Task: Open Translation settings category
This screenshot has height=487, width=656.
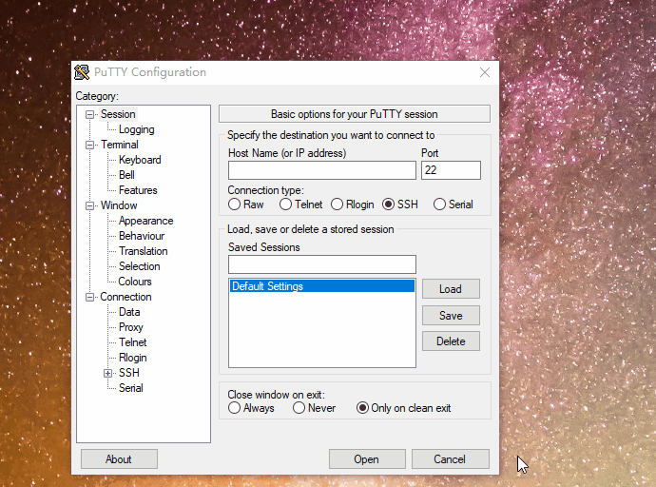Action: pos(143,251)
